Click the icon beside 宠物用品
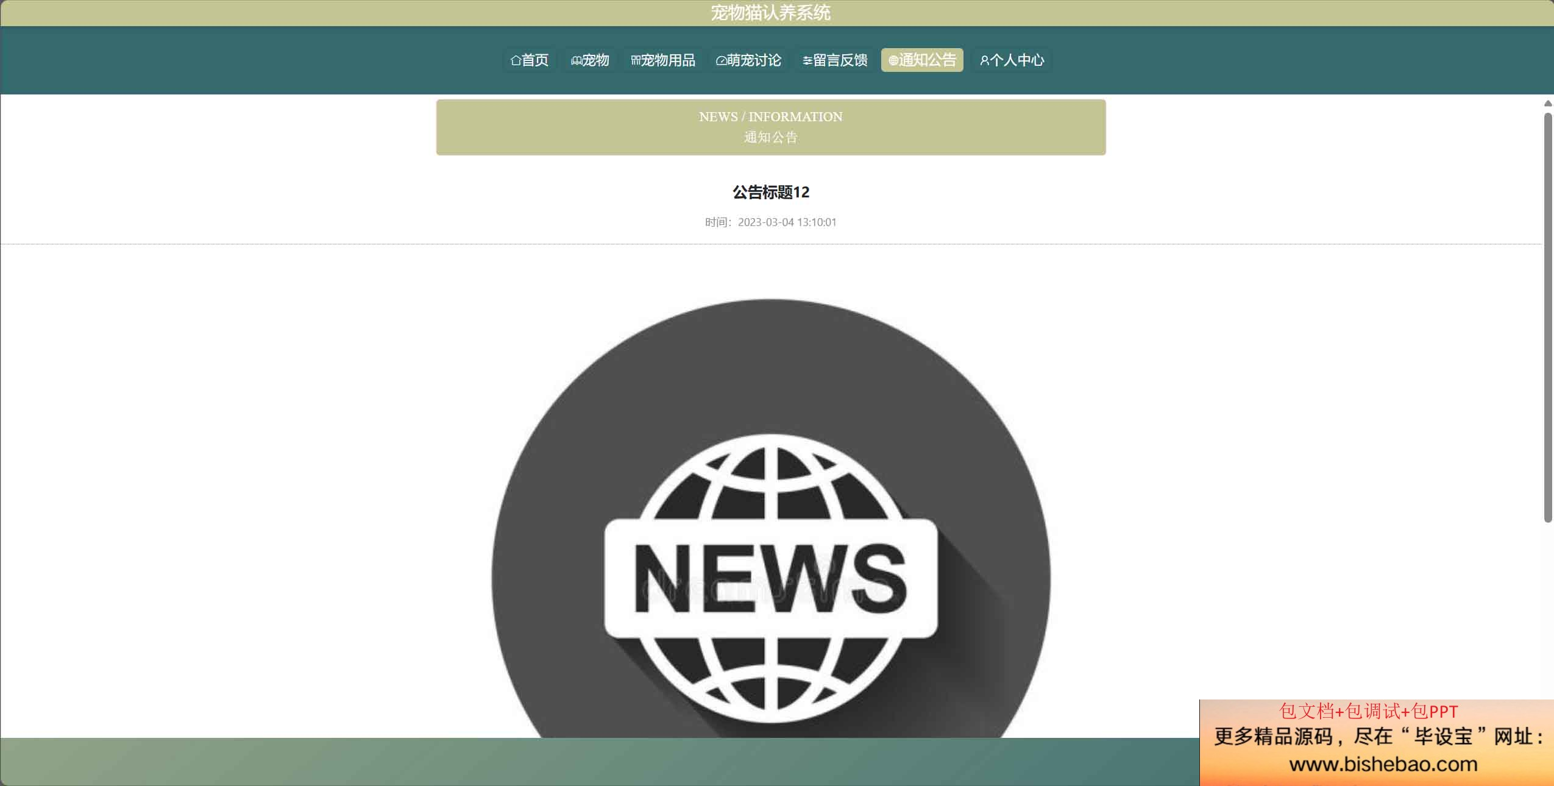 636,60
